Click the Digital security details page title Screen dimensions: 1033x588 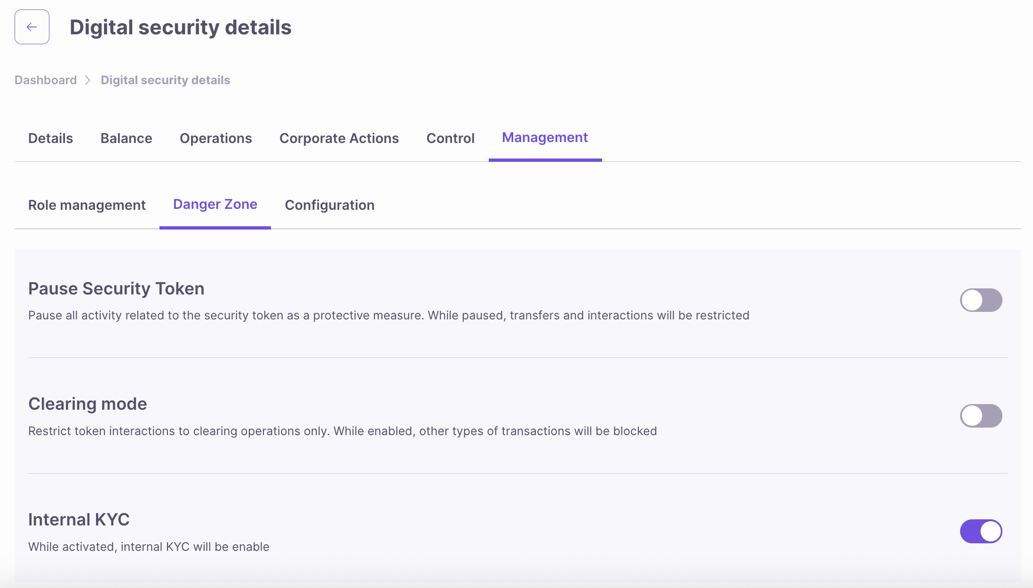pyautogui.click(x=180, y=27)
